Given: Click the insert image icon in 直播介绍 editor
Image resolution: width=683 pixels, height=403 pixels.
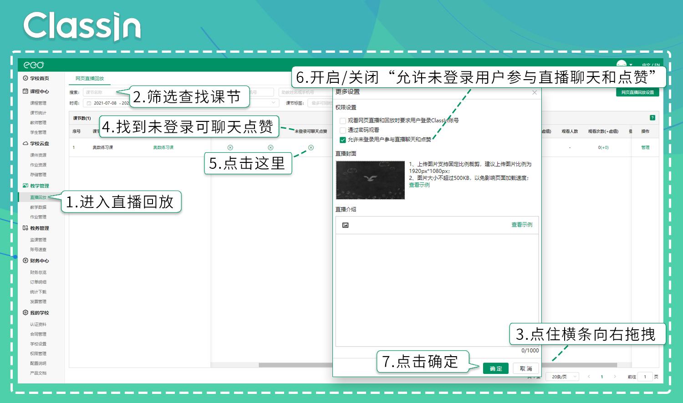Looking at the screenshot, I should 345,225.
